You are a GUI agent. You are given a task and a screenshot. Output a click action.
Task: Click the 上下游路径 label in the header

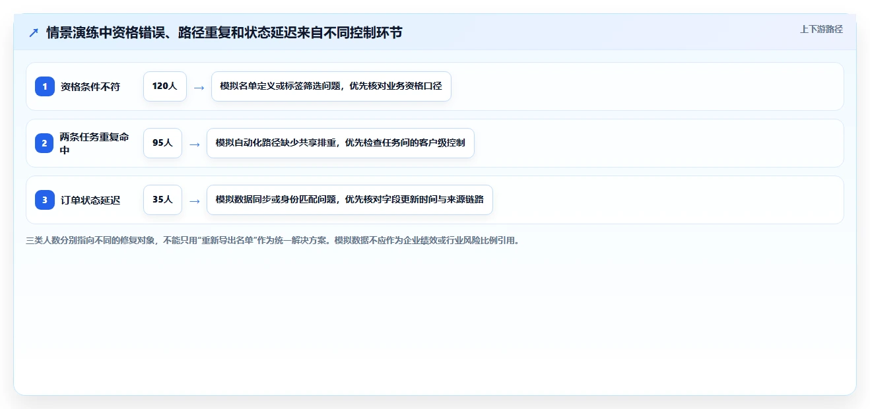coord(821,29)
